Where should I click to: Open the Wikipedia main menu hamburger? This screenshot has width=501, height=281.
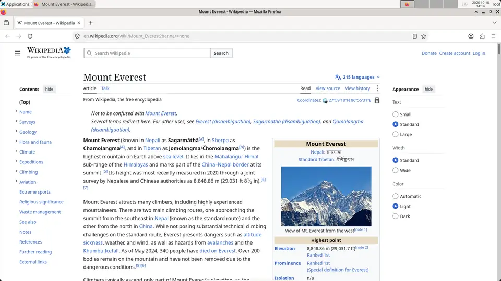17,53
